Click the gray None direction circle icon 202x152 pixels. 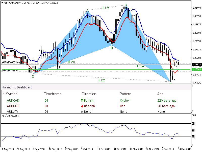click(x=82, y=111)
